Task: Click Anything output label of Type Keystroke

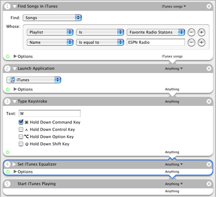Action: point(172,152)
